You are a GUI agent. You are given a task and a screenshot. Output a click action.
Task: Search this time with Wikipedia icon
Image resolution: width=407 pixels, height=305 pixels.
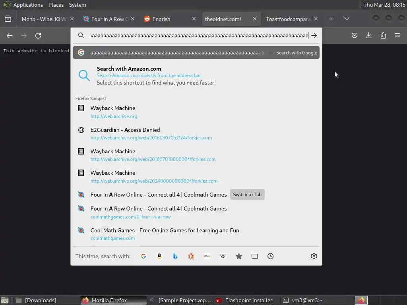click(223, 256)
